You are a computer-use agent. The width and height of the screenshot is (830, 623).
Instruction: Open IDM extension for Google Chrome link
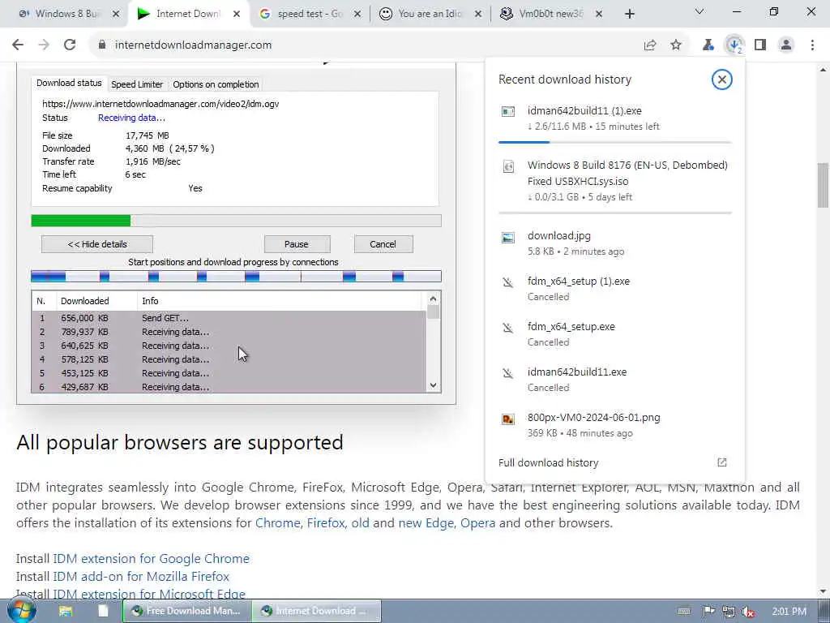pos(151,558)
